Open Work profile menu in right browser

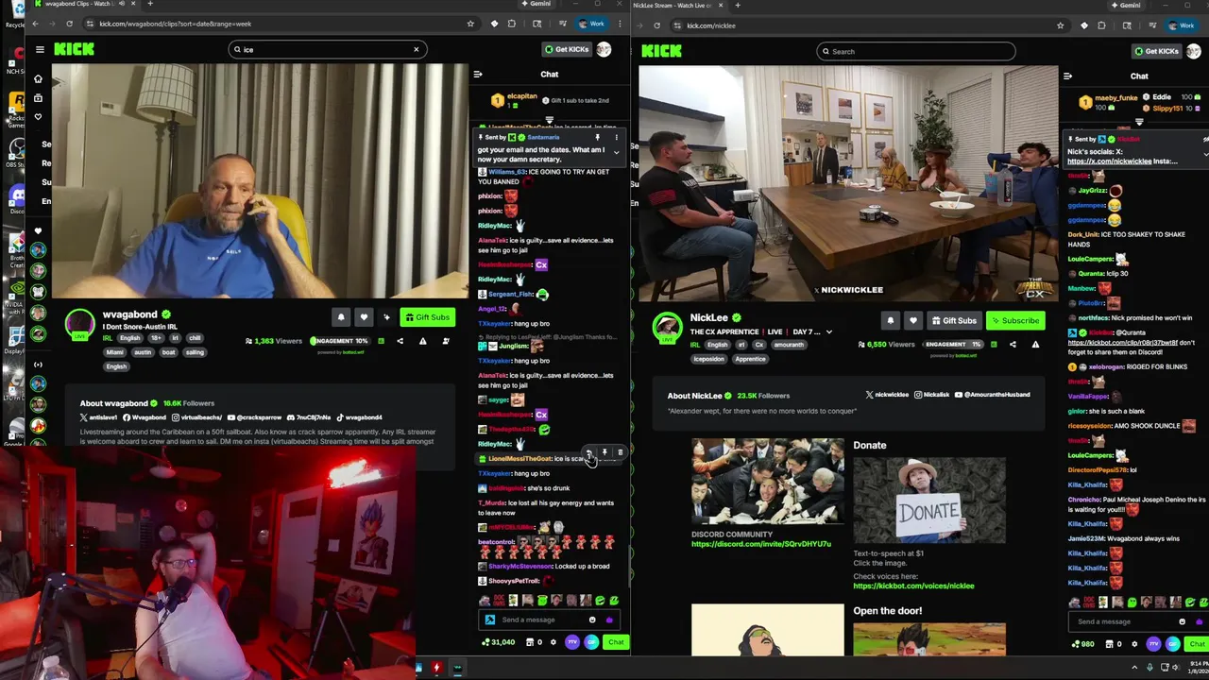click(x=1181, y=25)
